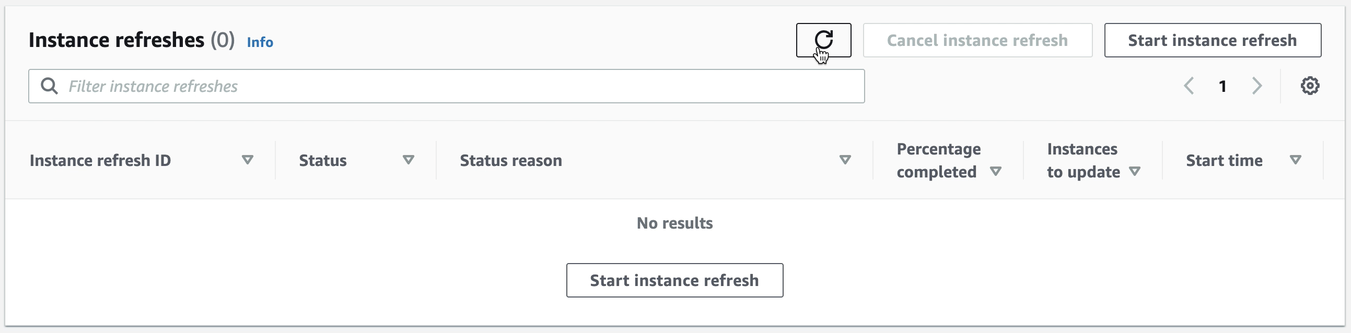Image resolution: width=1351 pixels, height=333 pixels.
Task: Click the Status reason column header
Action: [511, 160]
